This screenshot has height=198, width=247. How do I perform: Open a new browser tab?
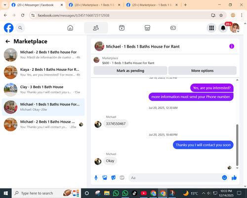[x=185, y=5]
